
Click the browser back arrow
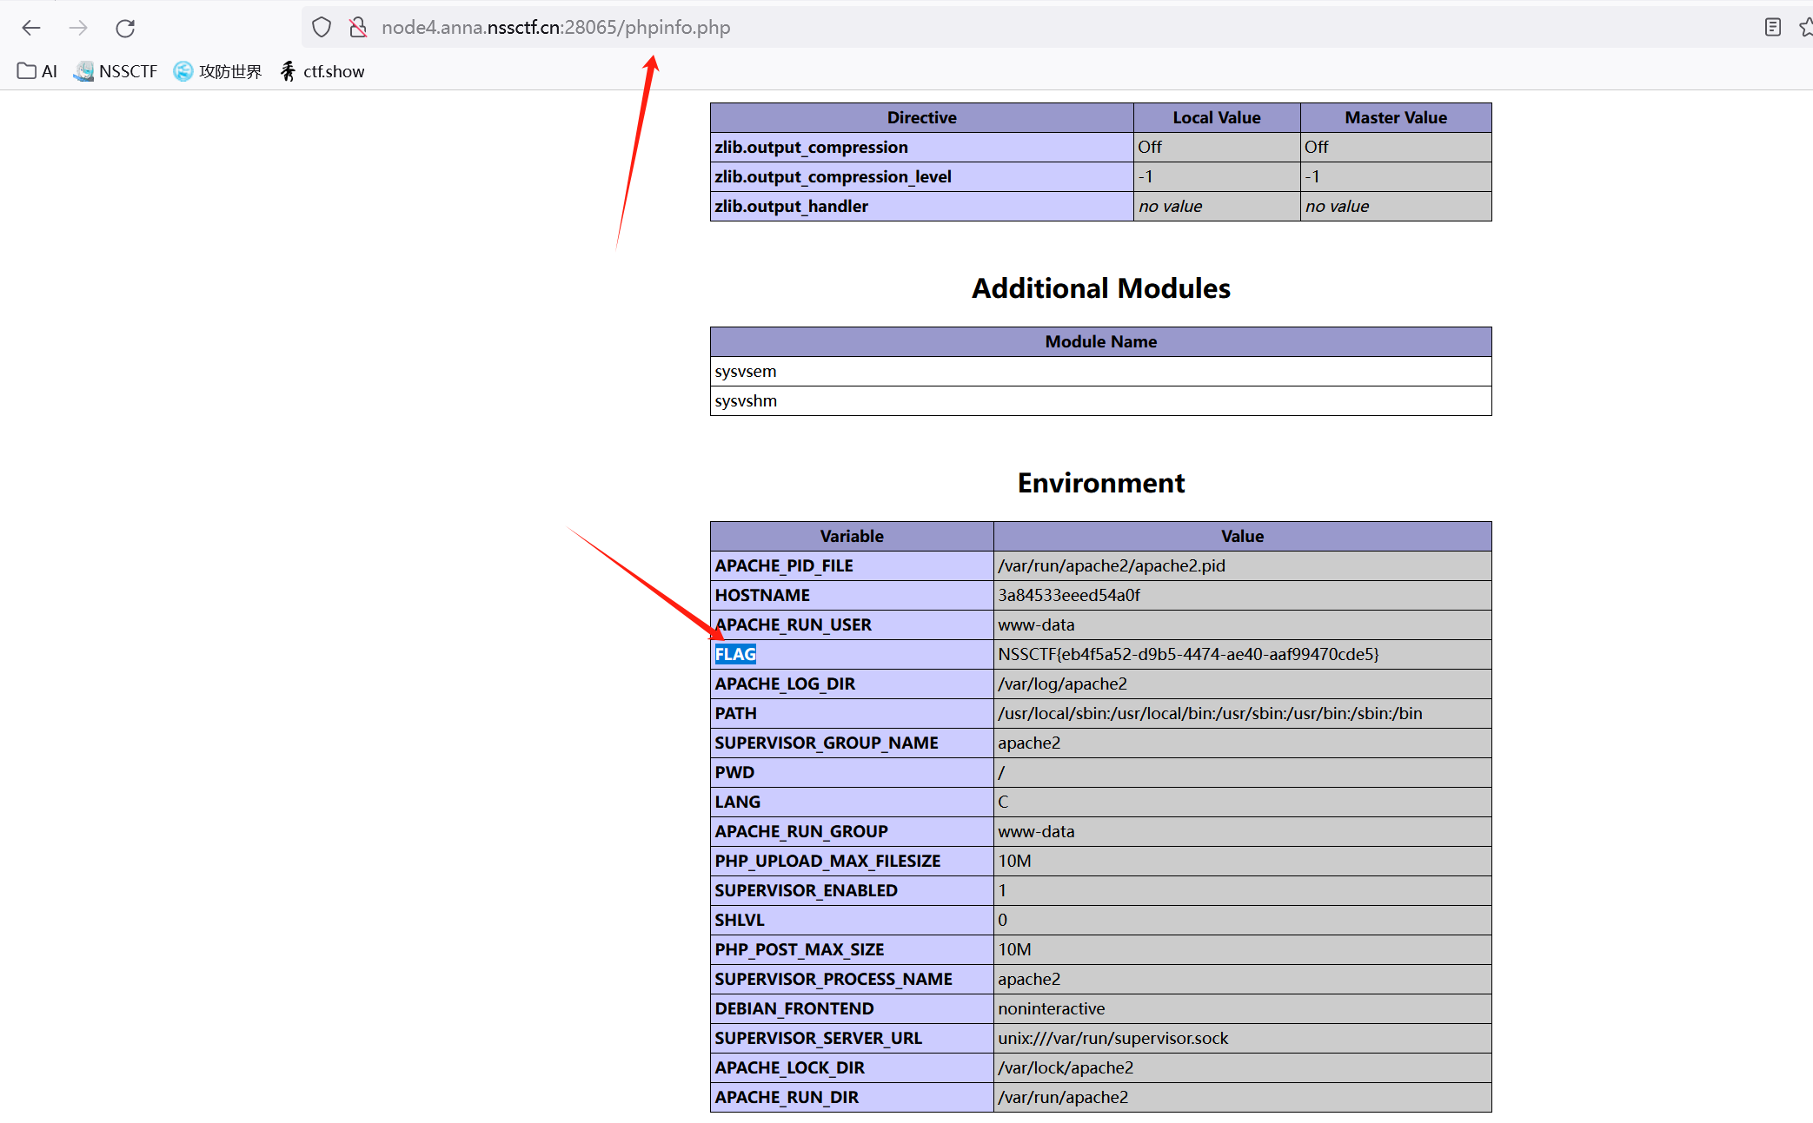[x=31, y=28]
